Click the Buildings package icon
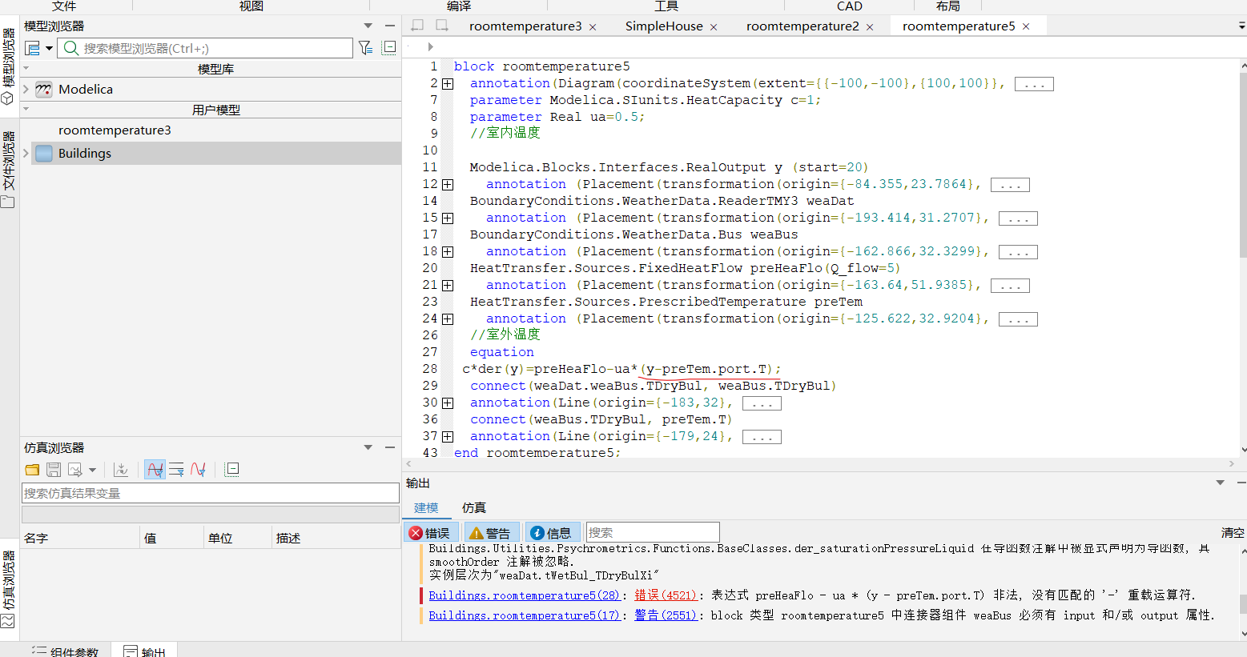1247x657 pixels. coord(44,153)
